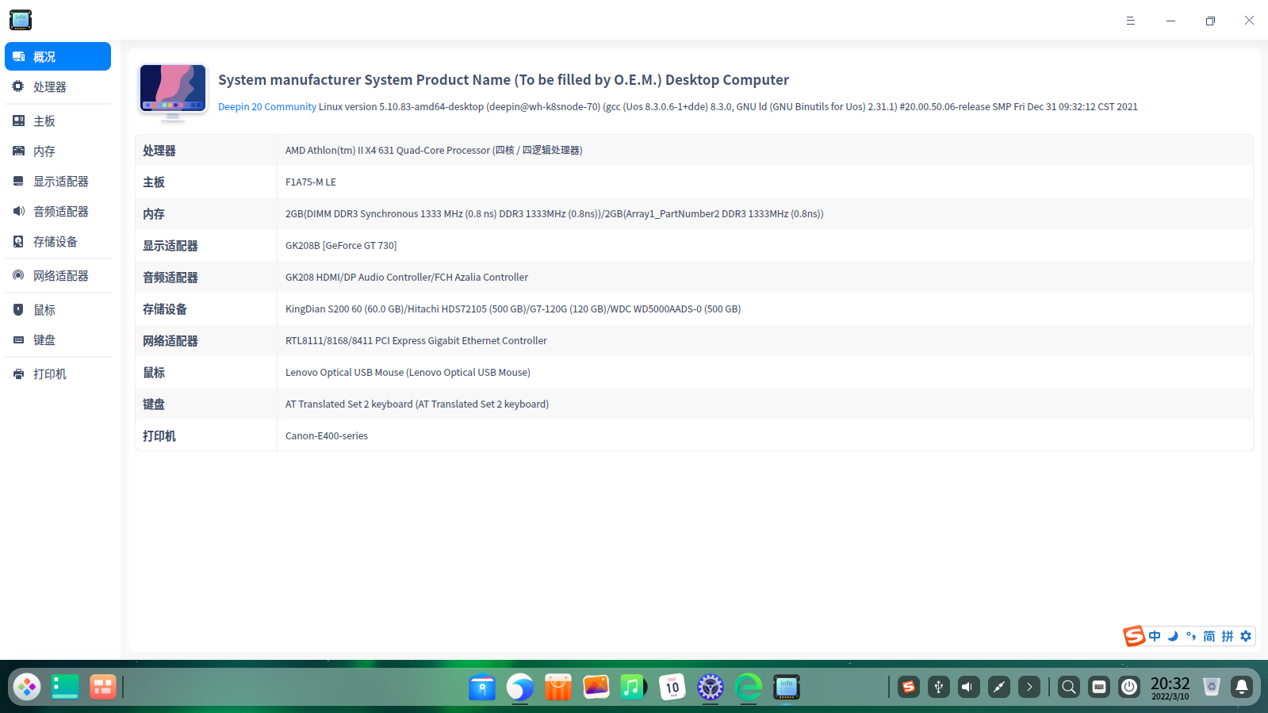Click the 打印机 row label in overview table
This screenshot has height=713, width=1268.
tap(159, 436)
